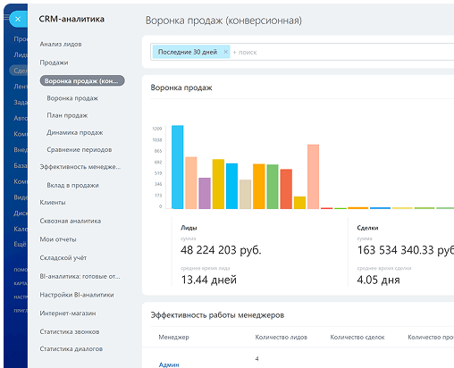Open 'Статистика диалогов' section

(x=71, y=348)
